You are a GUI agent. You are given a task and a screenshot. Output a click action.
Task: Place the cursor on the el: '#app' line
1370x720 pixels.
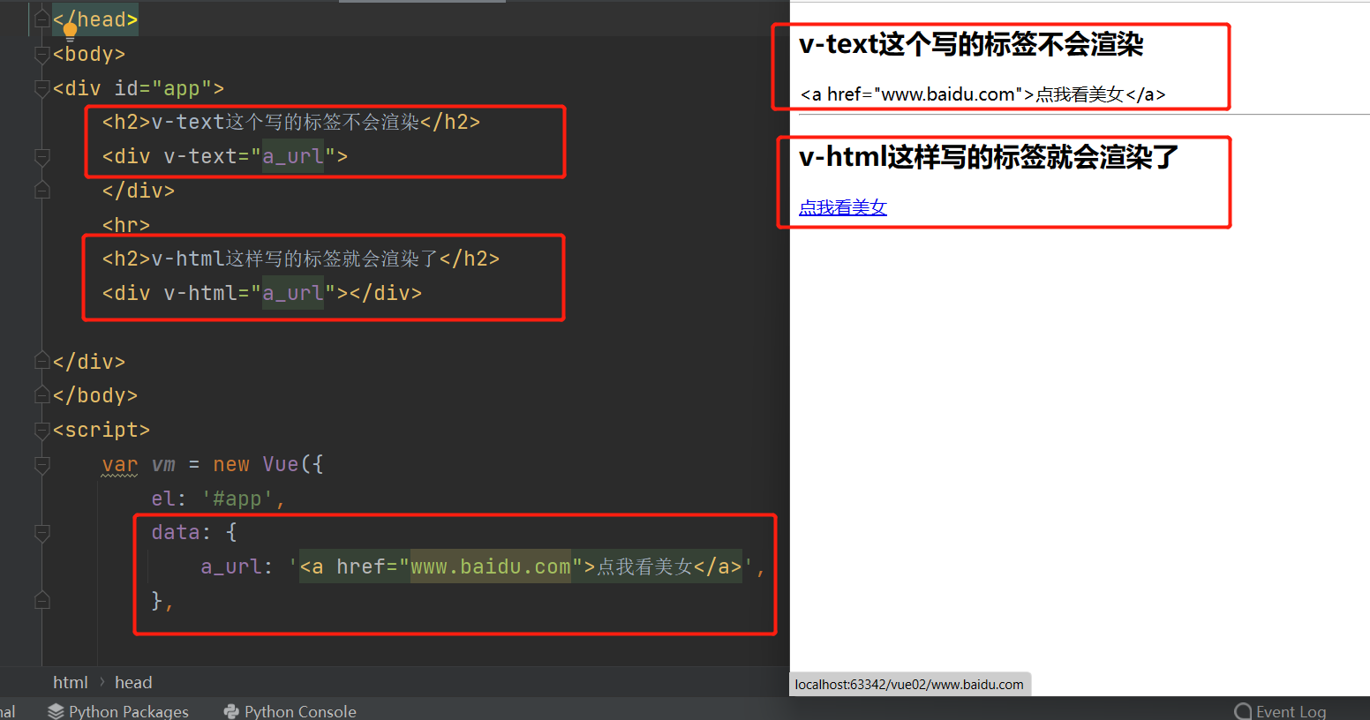[x=218, y=499]
